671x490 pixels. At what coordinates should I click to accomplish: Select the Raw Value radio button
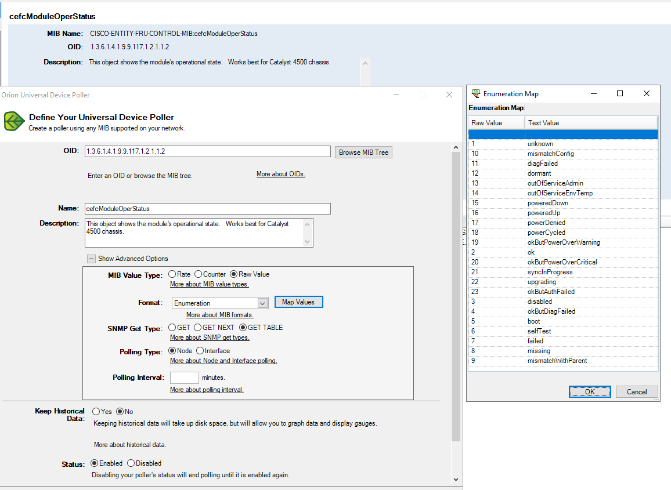pos(234,274)
